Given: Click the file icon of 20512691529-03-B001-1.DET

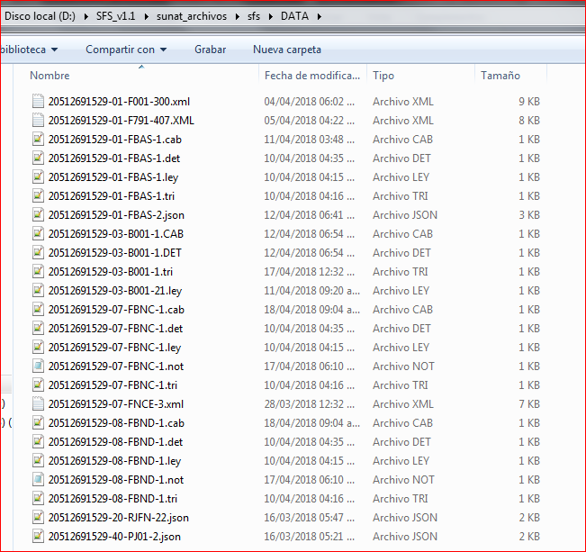Looking at the screenshot, I should (38, 253).
